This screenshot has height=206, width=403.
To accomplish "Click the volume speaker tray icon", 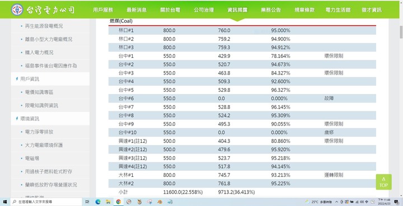I will 362,202.
